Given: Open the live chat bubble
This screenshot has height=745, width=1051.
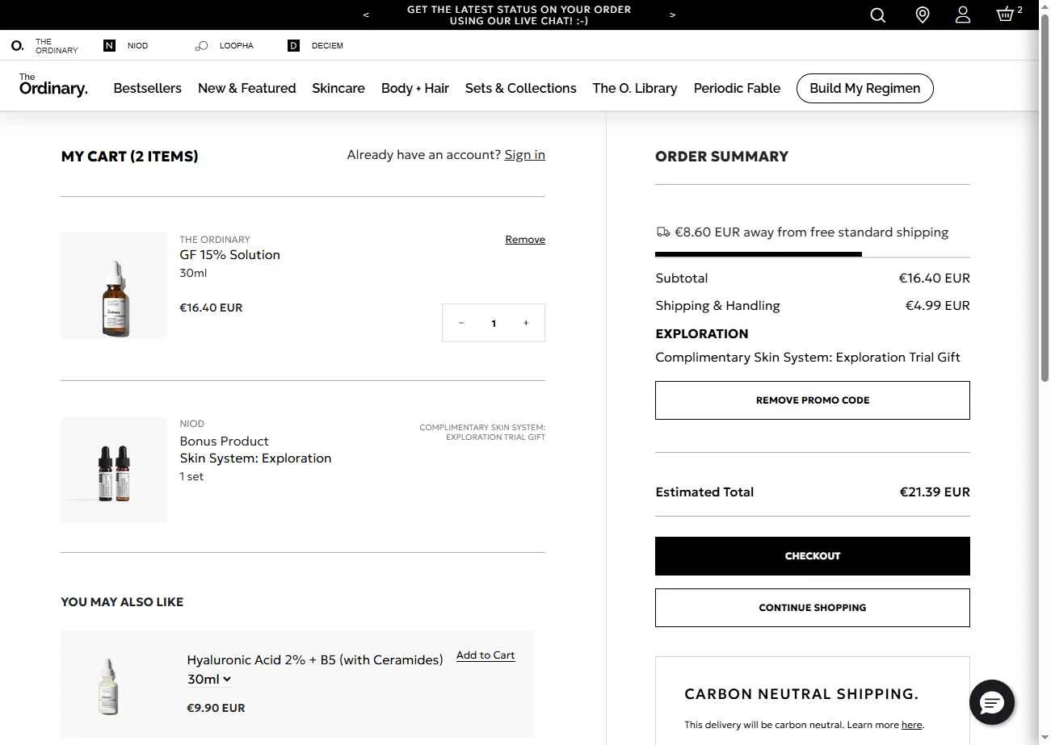Looking at the screenshot, I should [991, 702].
